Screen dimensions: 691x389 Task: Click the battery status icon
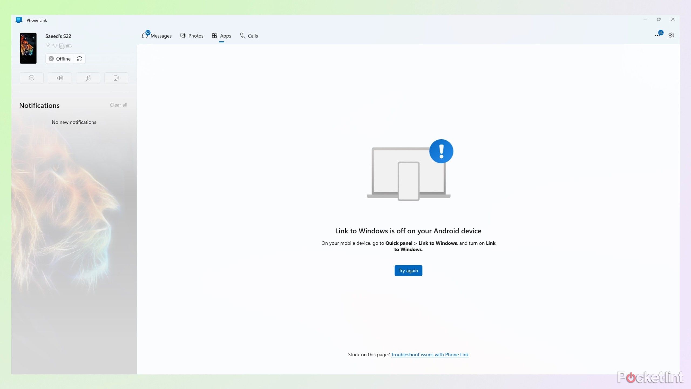[69, 46]
